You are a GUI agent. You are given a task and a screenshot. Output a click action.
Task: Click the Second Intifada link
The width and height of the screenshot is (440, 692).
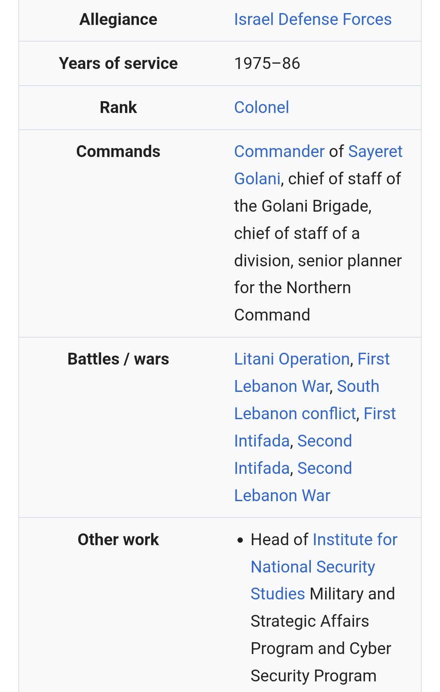click(324, 441)
